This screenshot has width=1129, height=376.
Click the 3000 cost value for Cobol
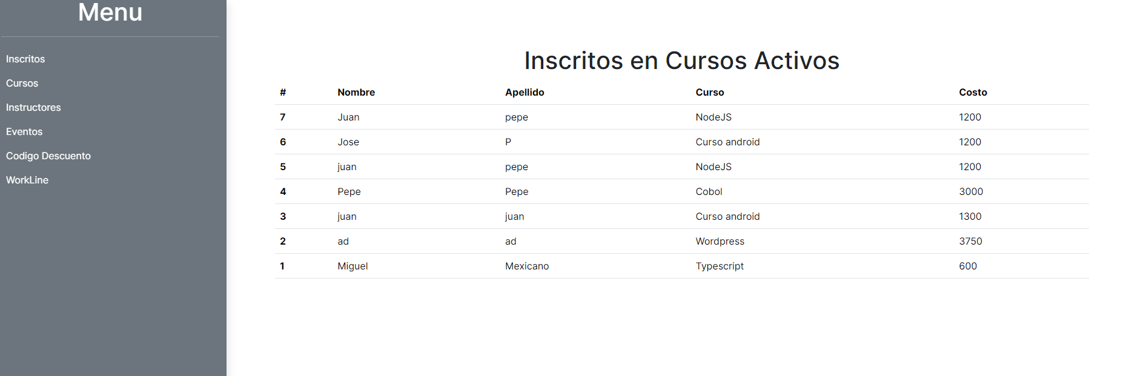tap(971, 191)
